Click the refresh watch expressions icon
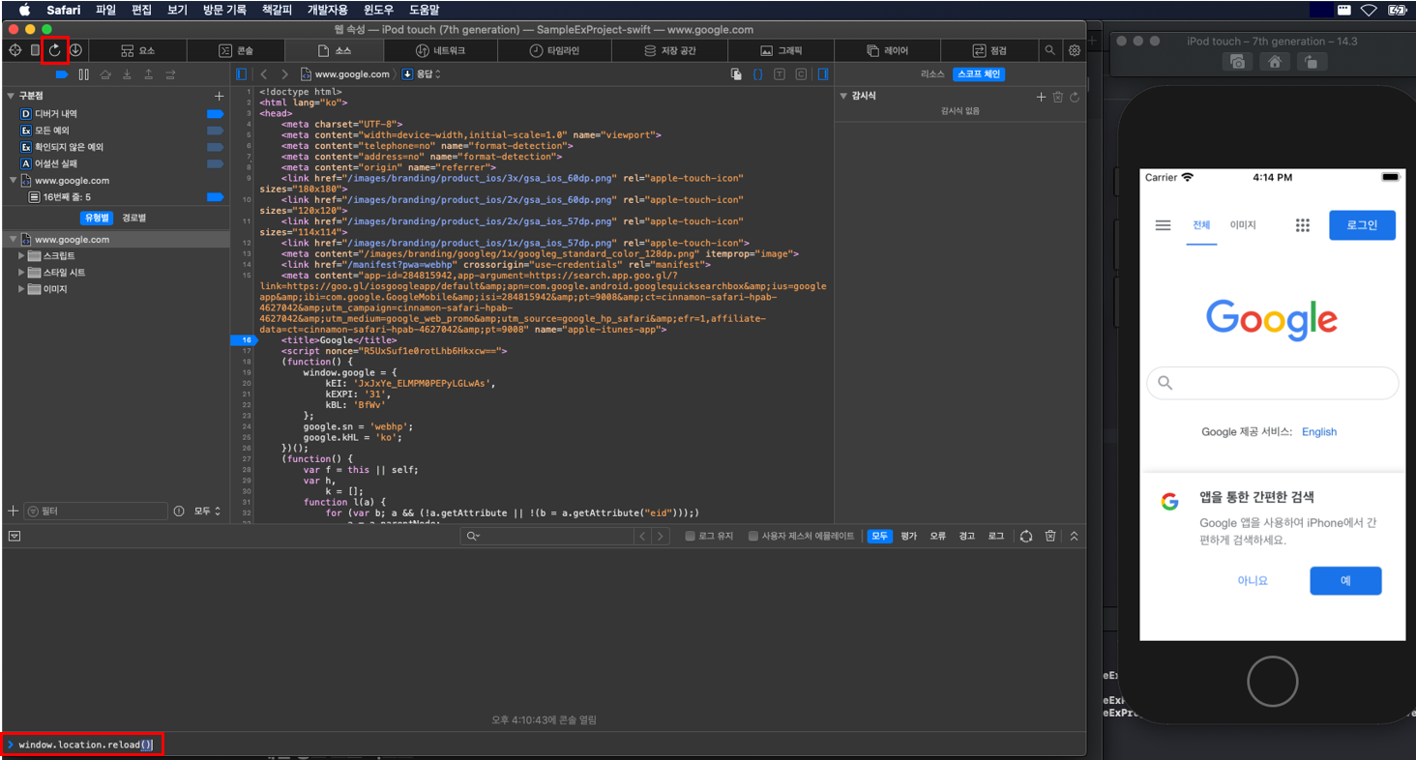 coord(1075,97)
